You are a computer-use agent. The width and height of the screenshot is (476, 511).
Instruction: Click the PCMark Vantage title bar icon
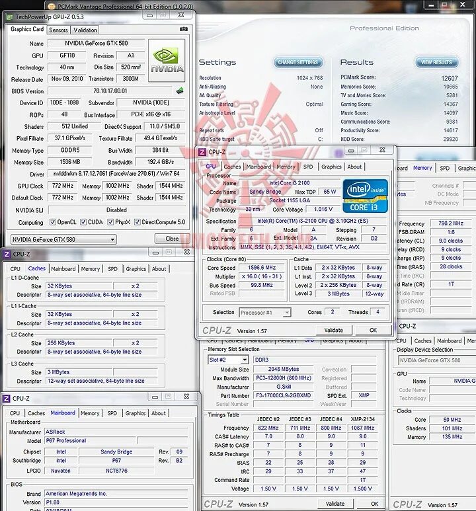[x=51, y=6]
